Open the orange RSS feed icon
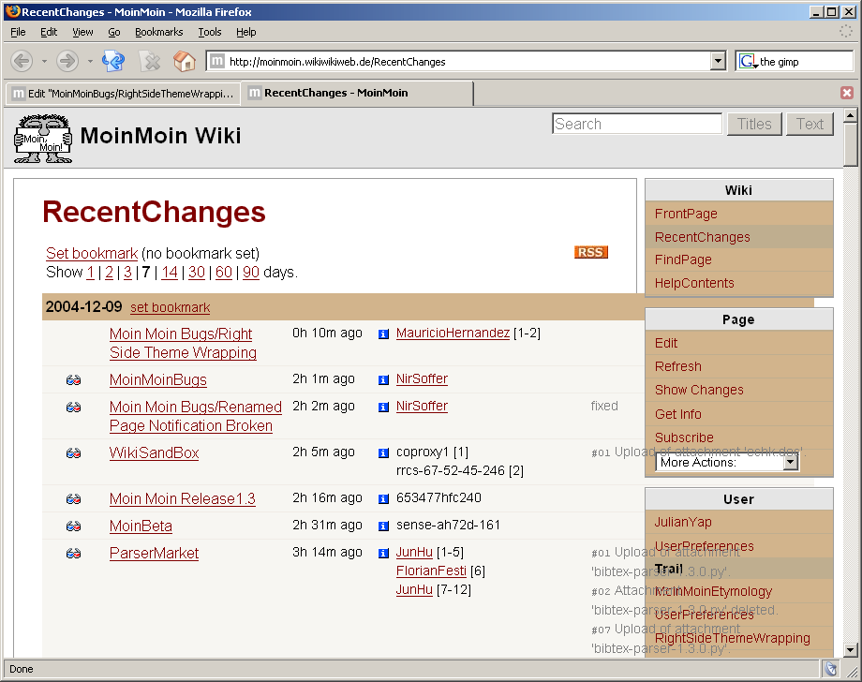862x682 pixels. (x=591, y=252)
